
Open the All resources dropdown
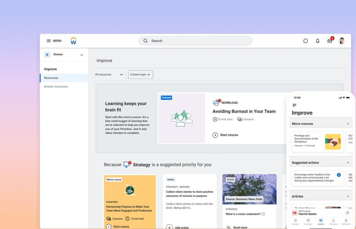(x=109, y=74)
